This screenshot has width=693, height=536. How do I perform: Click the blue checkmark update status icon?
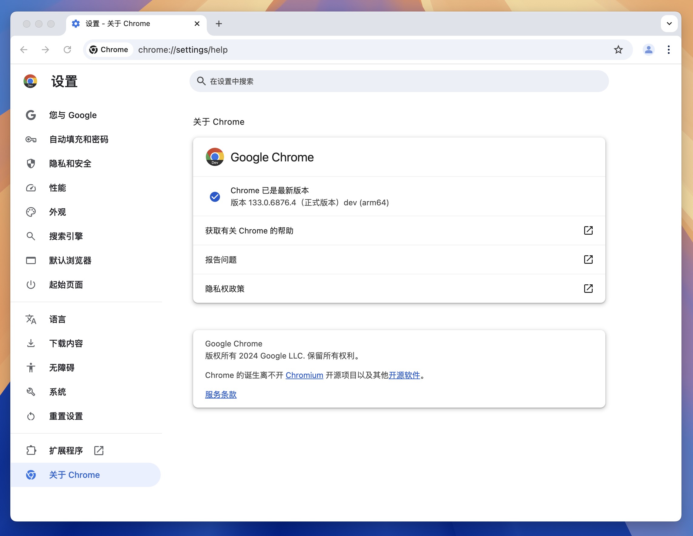215,197
